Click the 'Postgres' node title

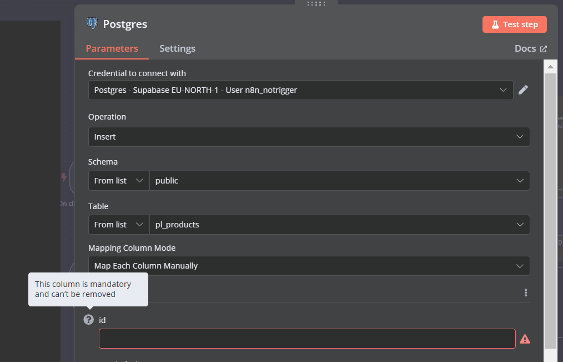pos(125,24)
